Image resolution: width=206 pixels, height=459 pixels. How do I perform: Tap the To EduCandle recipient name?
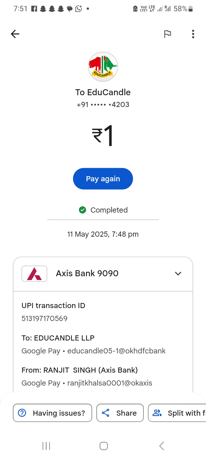coord(103,92)
